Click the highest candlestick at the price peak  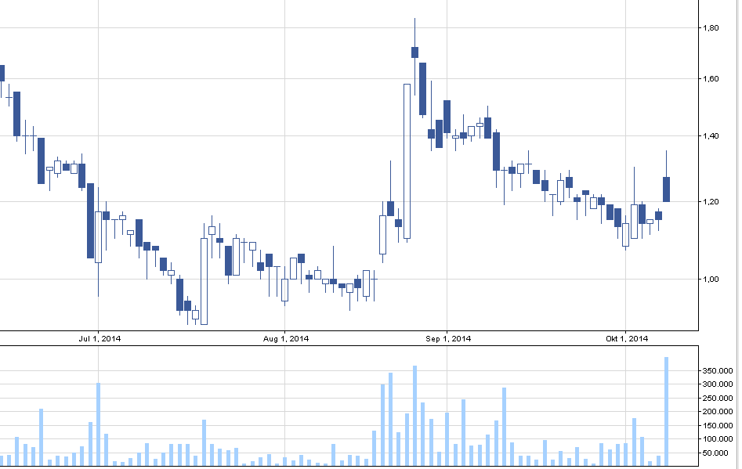(414, 52)
